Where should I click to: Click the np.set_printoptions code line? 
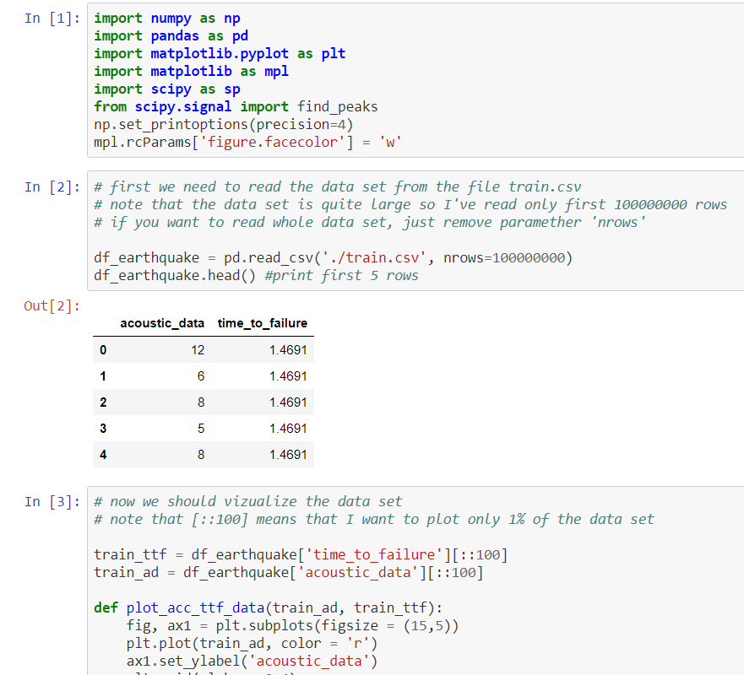point(222,125)
